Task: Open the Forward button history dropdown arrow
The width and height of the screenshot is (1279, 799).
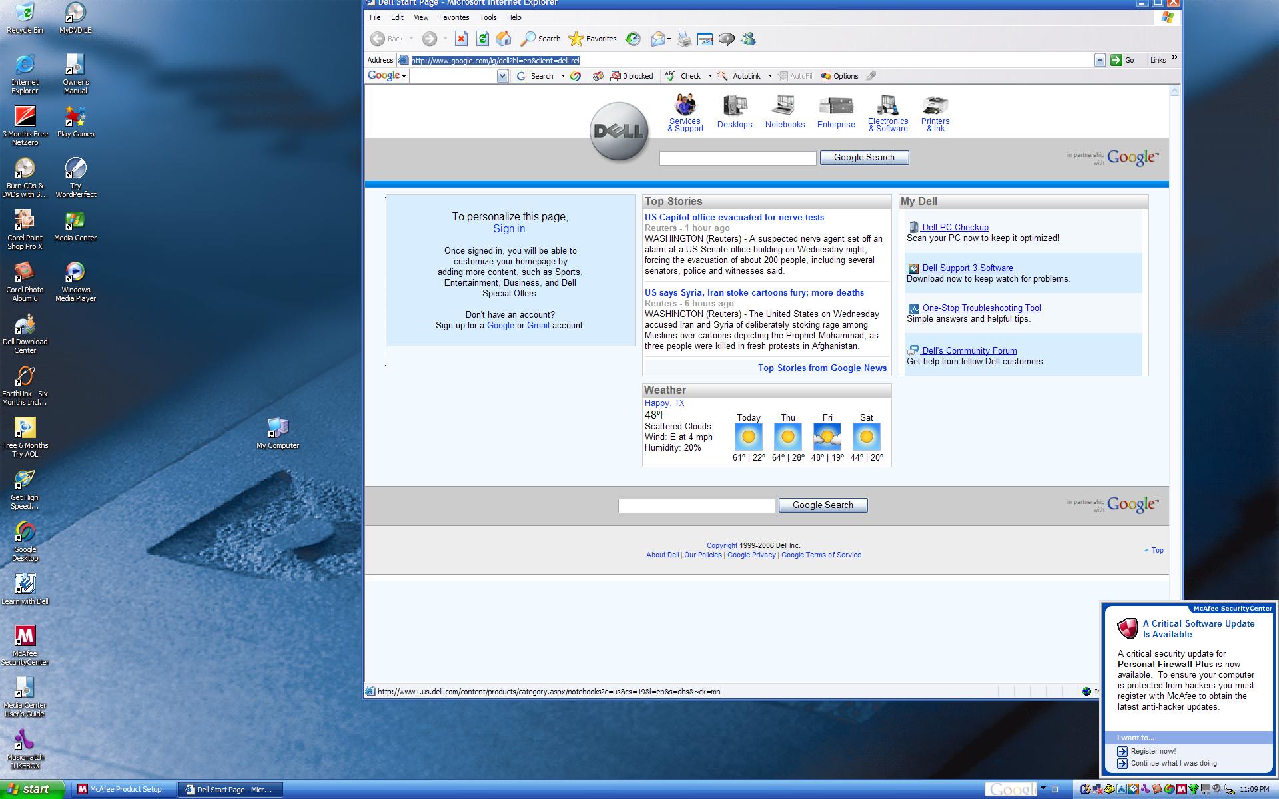Action: [x=444, y=39]
